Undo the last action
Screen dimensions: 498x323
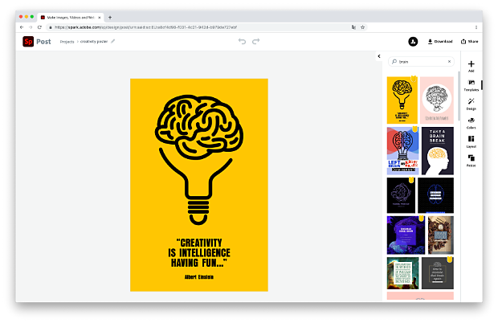242,41
